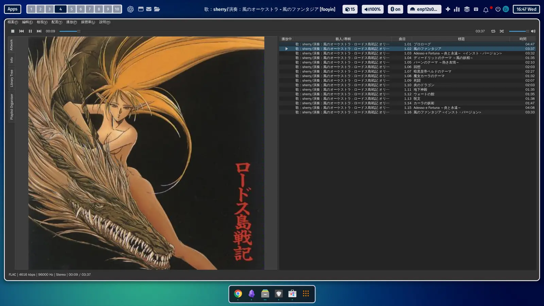Open the 檔案(F) menu
Screen dimensions: 544x306
(13, 22)
